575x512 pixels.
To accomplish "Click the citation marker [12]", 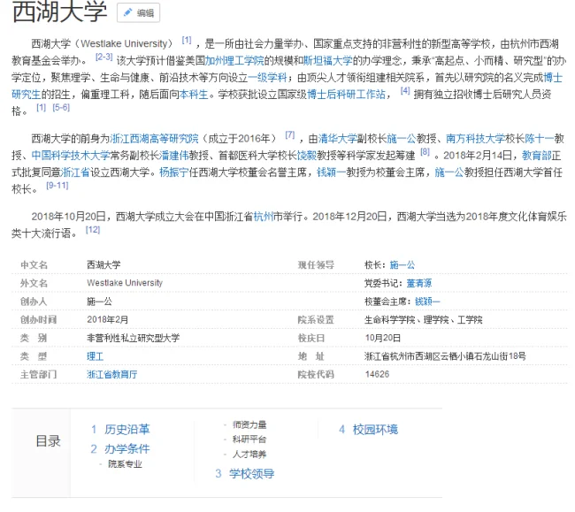I will point(92,229).
